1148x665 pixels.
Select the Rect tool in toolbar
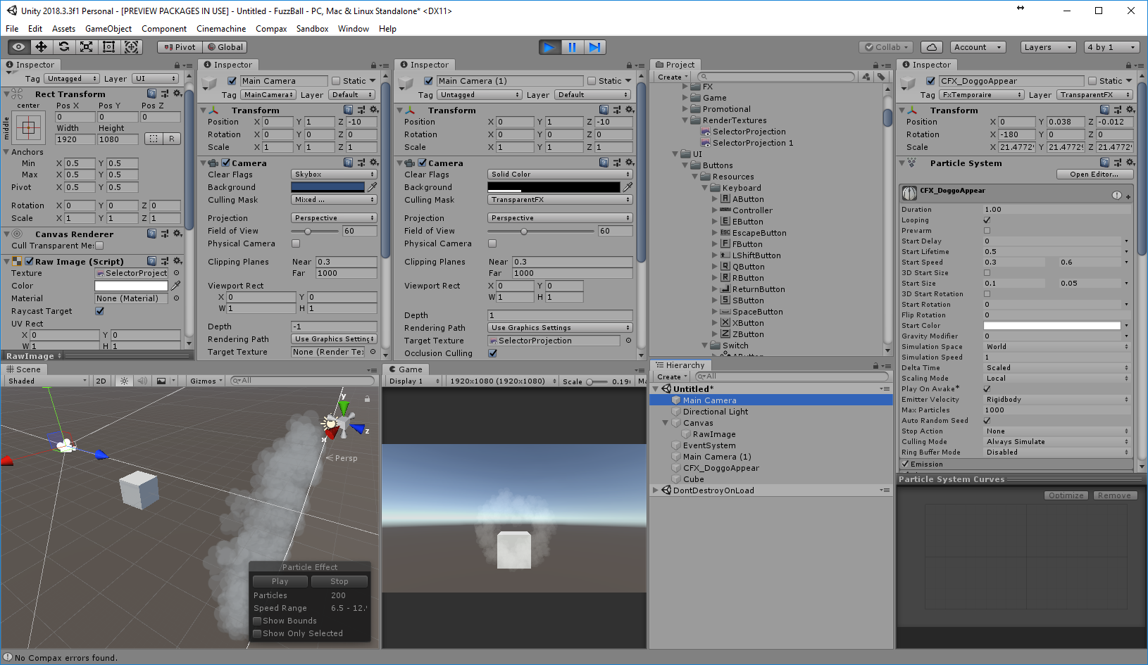coord(109,47)
